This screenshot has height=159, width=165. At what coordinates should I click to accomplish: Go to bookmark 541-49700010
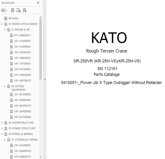[23, 81]
